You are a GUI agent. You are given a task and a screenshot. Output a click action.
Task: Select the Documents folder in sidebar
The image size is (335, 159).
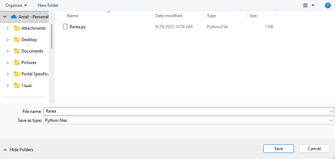32,51
